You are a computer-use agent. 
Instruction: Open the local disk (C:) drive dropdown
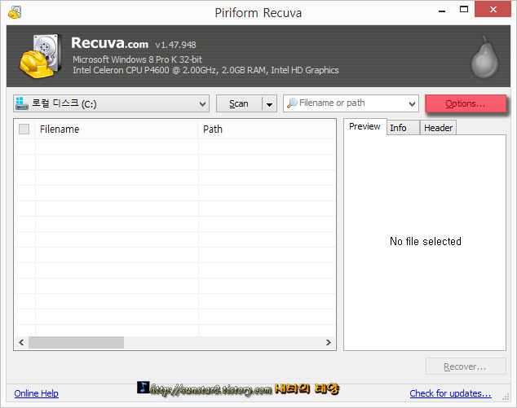[111, 103]
